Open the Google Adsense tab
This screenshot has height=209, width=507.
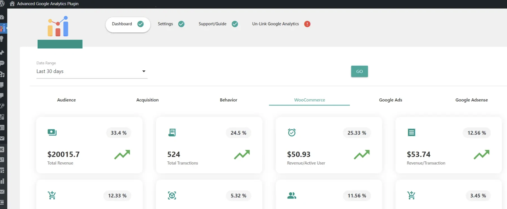point(471,100)
